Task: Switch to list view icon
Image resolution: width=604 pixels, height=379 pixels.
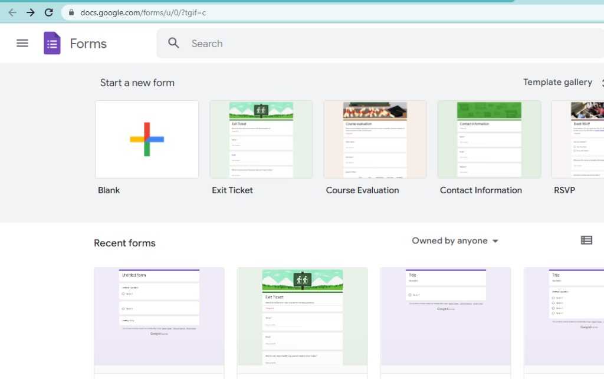Action: [x=586, y=240]
